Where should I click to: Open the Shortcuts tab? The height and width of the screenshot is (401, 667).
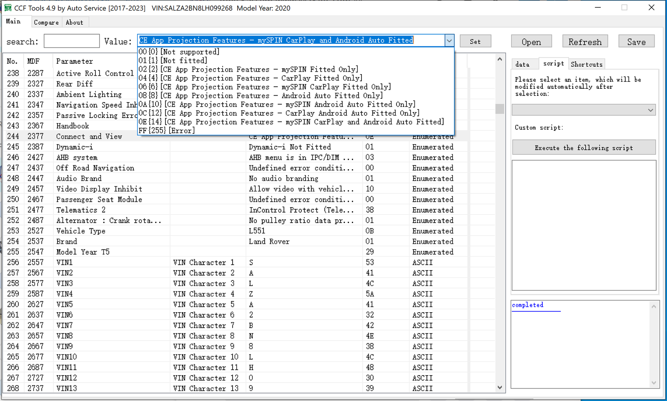[x=587, y=64]
